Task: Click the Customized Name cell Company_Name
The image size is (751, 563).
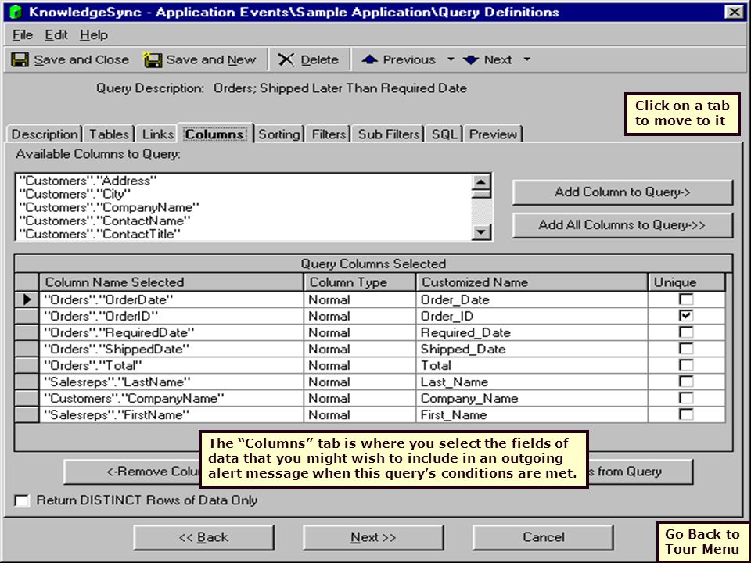Action: click(x=532, y=398)
